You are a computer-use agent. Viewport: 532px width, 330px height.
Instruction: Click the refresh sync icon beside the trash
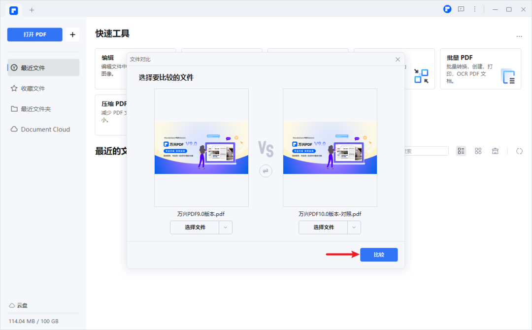click(519, 151)
